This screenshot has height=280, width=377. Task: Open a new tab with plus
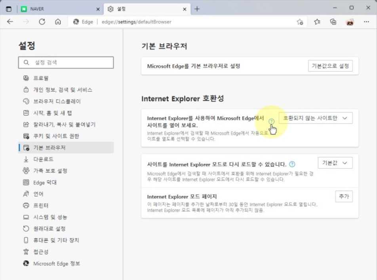197,9
